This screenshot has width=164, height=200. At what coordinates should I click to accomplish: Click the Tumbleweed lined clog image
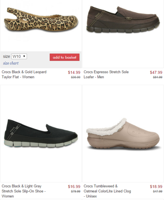tap(123, 134)
